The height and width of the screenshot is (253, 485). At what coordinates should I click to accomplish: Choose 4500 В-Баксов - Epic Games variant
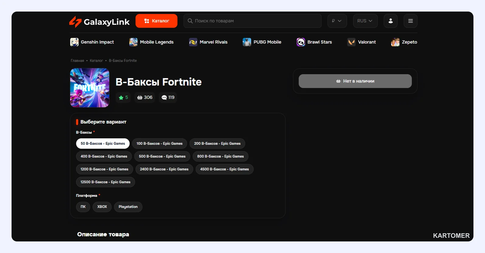(225, 169)
